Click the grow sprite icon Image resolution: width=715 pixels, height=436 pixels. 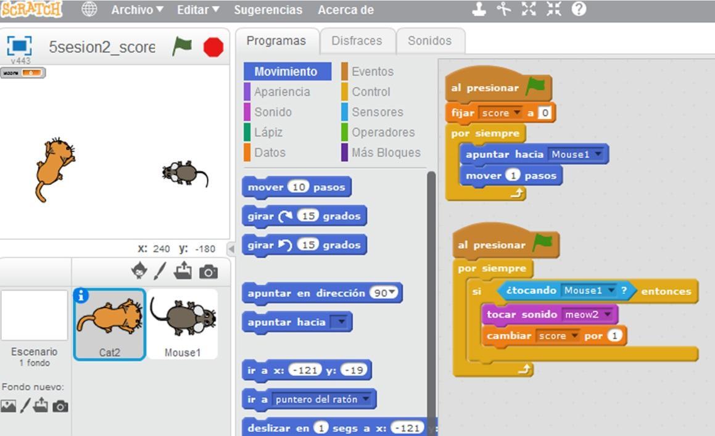pos(529,9)
